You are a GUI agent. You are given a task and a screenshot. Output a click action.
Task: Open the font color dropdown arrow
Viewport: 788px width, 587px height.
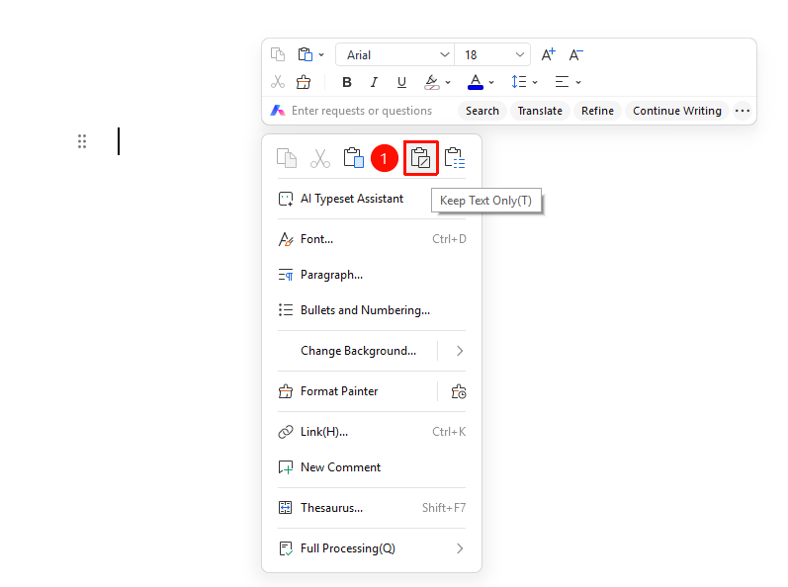click(x=491, y=82)
